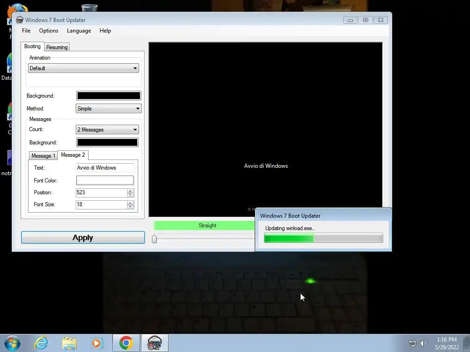Minimize the Boot Updater window
This screenshot has height=352, width=470.
pos(350,20)
